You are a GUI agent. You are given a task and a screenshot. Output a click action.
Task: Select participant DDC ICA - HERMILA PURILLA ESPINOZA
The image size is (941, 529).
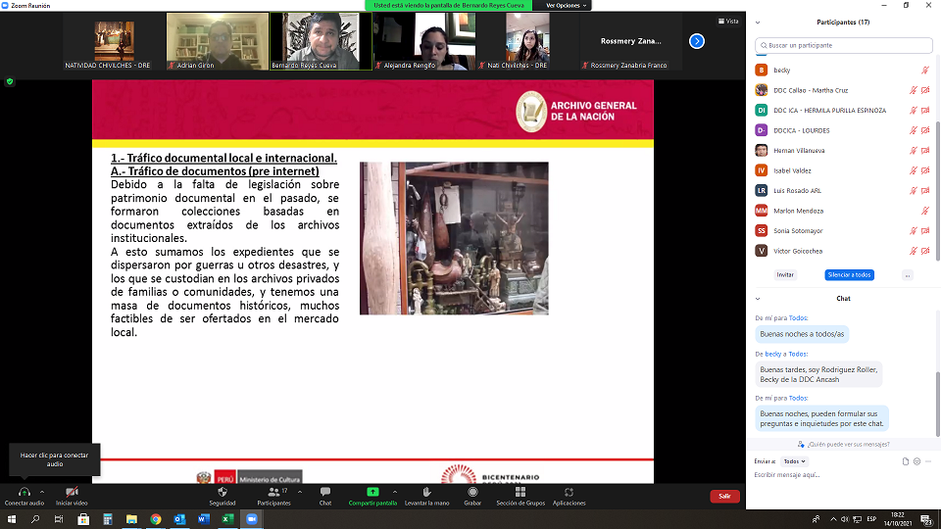tap(843, 111)
